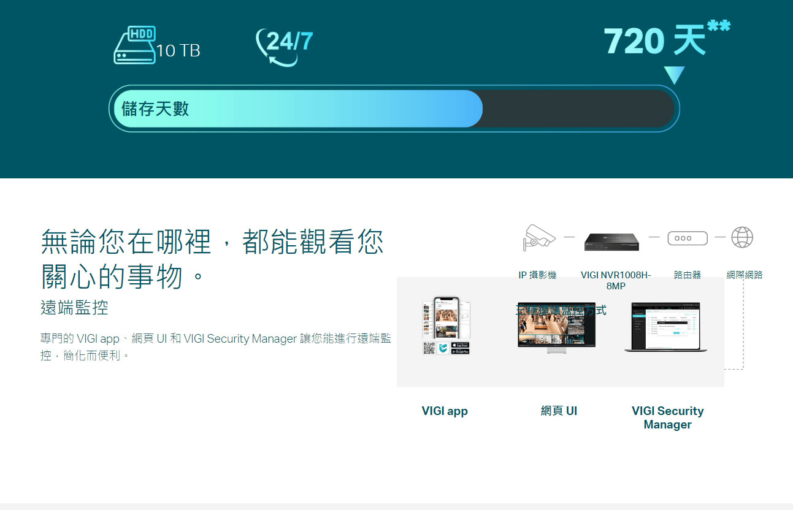
Task: Click the 24/7 recording icon
Action: pyautogui.click(x=284, y=47)
